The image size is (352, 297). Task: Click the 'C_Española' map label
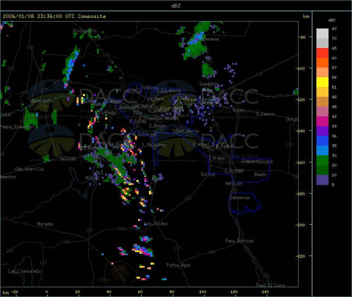pos(169,91)
